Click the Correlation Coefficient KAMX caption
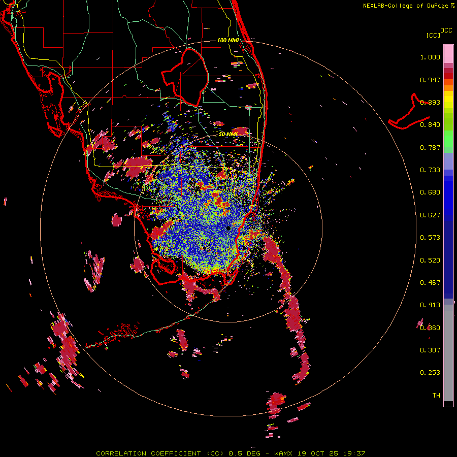 pyautogui.click(x=231, y=453)
